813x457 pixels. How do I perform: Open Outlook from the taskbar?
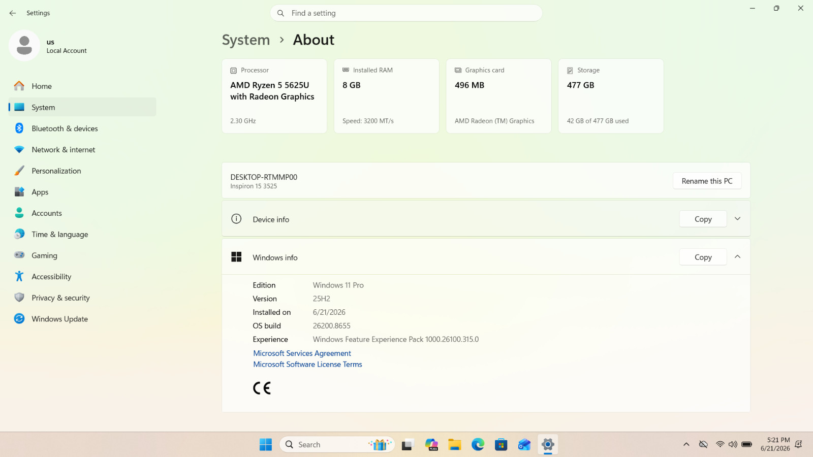click(x=524, y=445)
